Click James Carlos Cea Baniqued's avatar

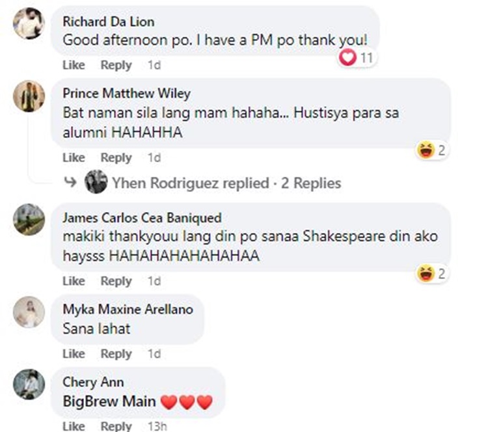[29, 220]
